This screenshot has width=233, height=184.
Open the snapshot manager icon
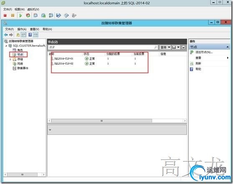[51, 15]
